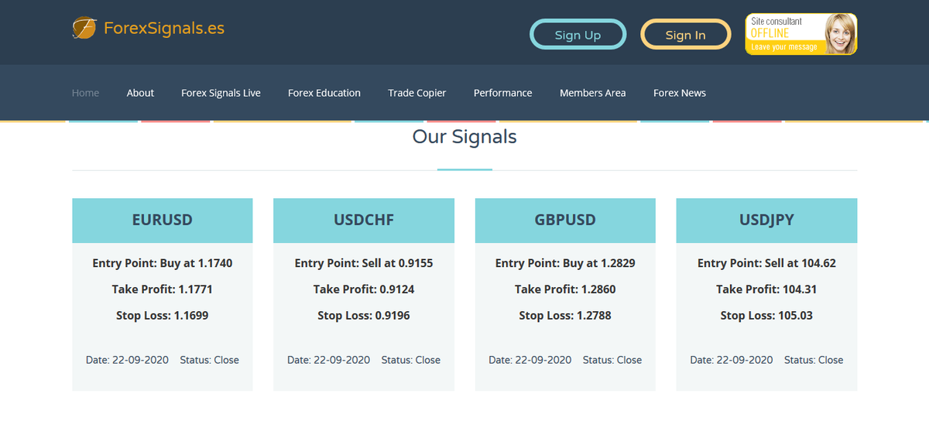Click 'Status: Close' in the USDCHF card
The height and width of the screenshot is (431, 929).
click(x=411, y=360)
